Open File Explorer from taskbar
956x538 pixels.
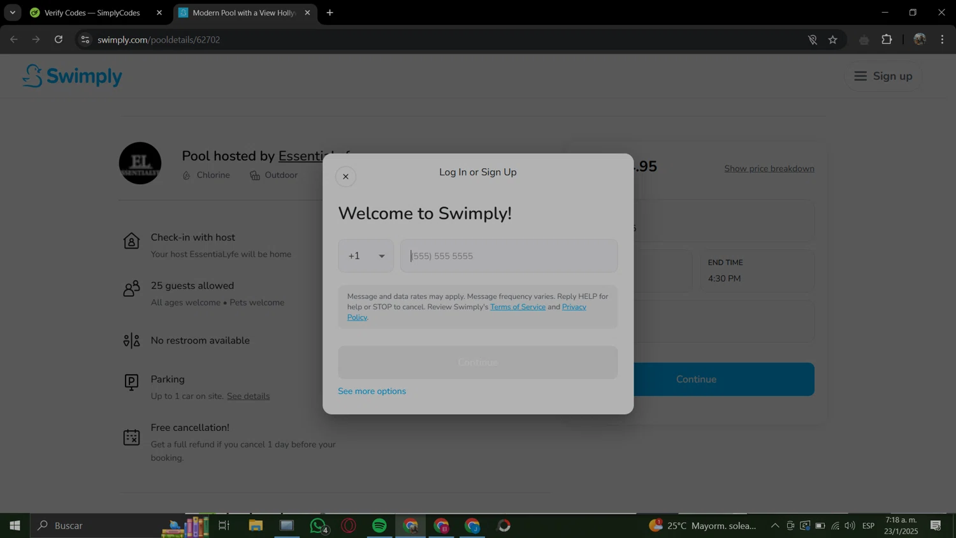pyautogui.click(x=256, y=525)
